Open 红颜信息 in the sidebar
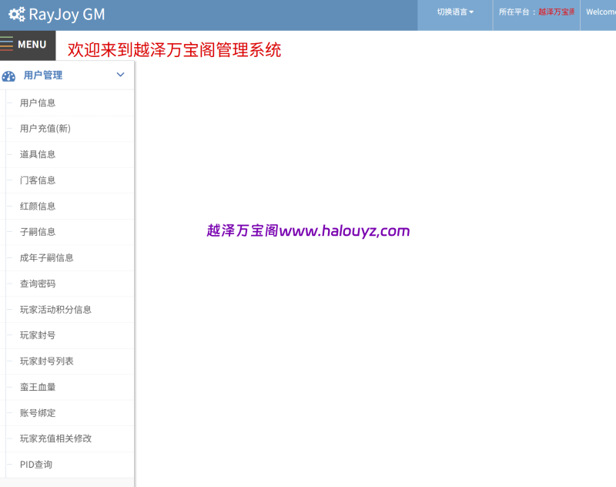Screen dimensions: 616x487 point(38,206)
